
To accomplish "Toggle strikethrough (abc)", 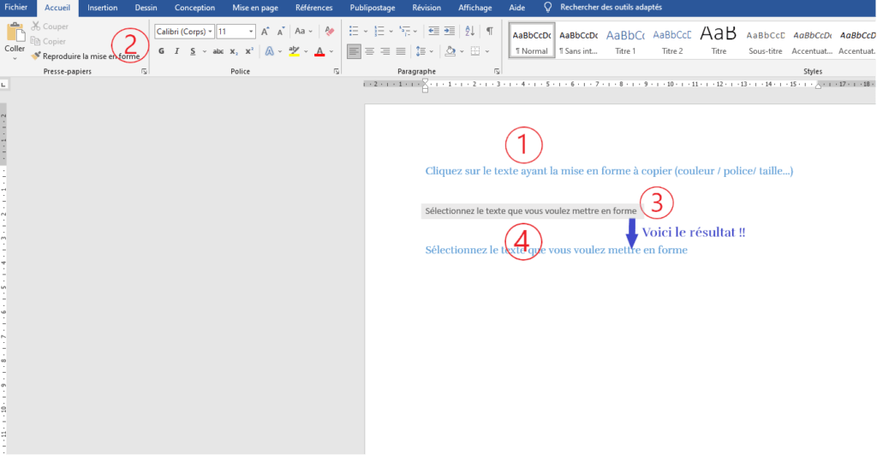I will coord(218,51).
